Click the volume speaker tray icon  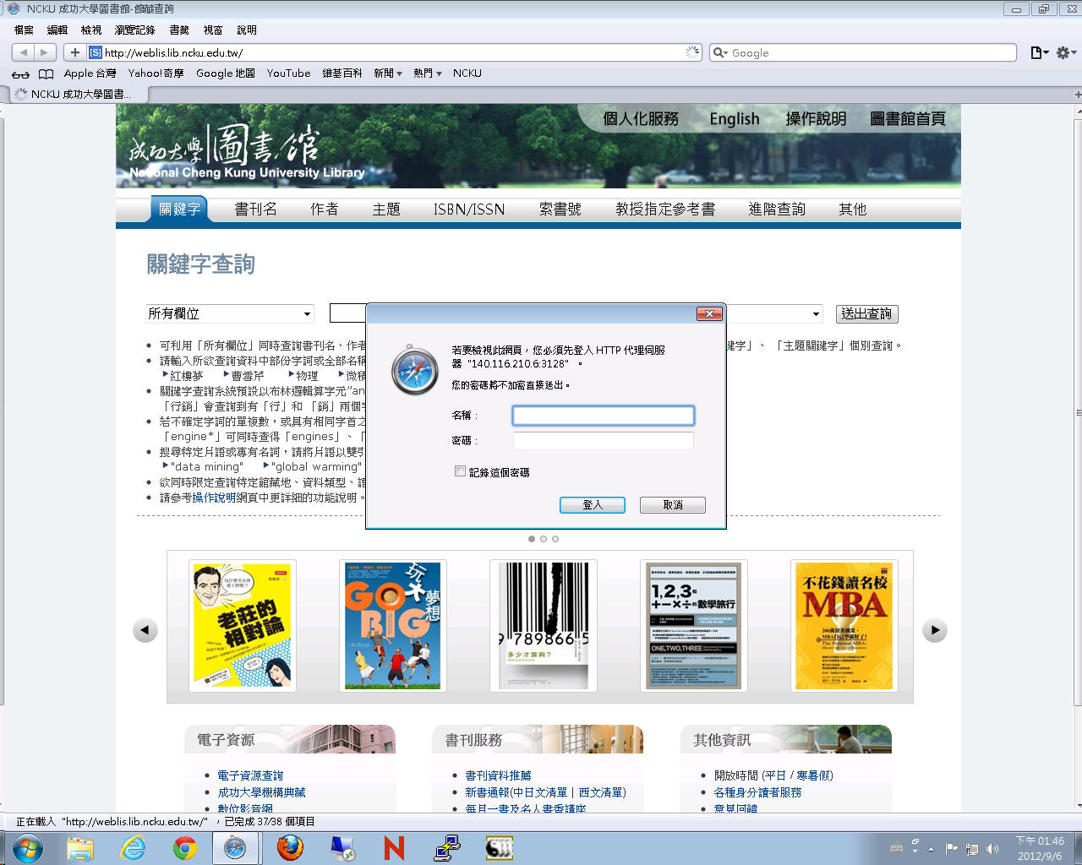(992, 848)
